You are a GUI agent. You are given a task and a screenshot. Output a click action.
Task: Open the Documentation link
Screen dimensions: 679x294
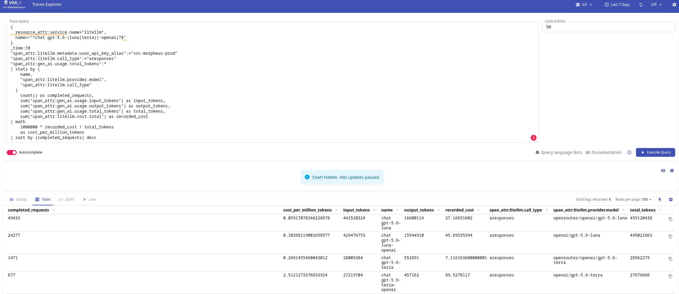(x=603, y=152)
